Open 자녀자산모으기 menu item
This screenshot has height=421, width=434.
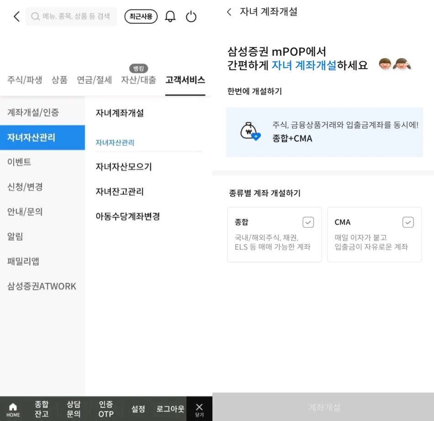tap(124, 167)
